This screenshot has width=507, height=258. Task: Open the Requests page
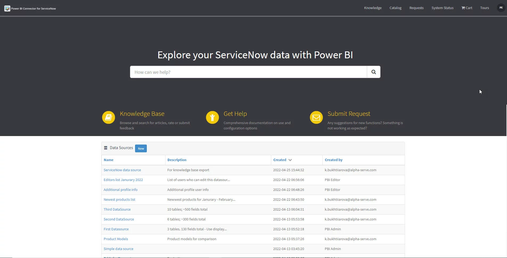click(x=416, y=8)
